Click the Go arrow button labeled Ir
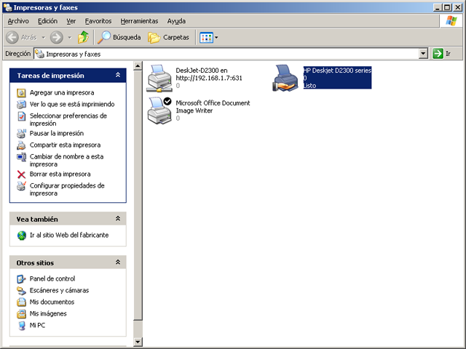This screenshot has height=349, width=466. [441, 54]
